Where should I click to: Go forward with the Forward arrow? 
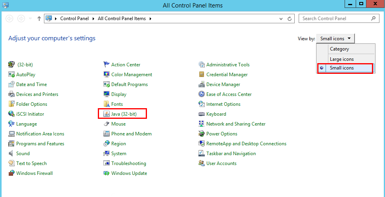coord(21,19)
